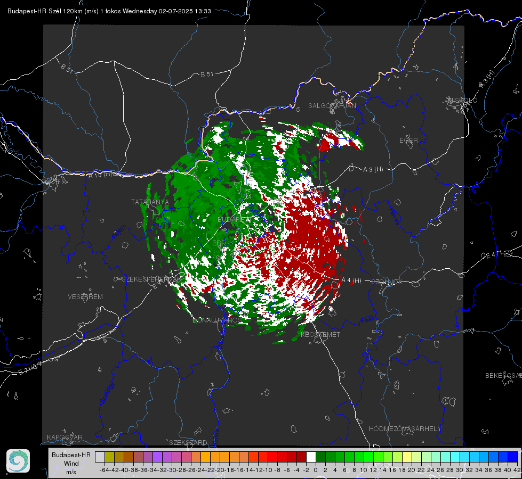Click the VESZPRÉM city label
The image size is (522, 479).
pyautogui.click(x=85, y=297)
